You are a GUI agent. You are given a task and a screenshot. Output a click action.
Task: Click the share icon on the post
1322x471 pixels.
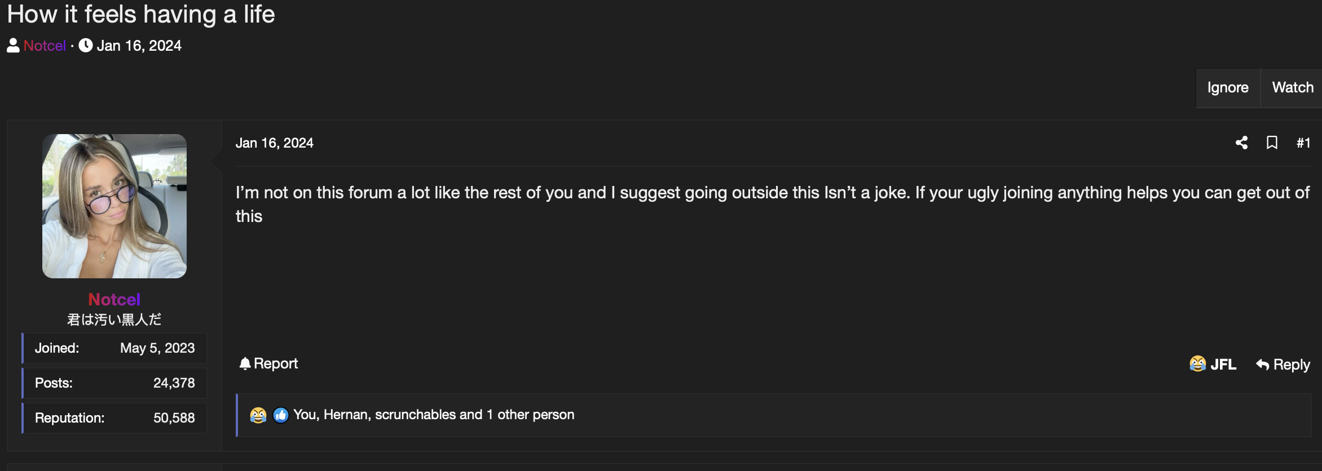[1241, 143]
